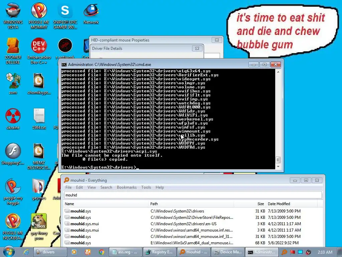Open the zom plant desktop icon
This screenshot has height=257, width=342.
pos(13,83)
